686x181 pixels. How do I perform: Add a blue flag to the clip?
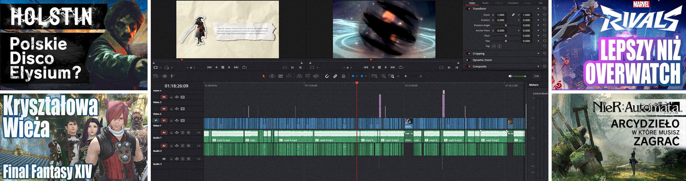(353, 76)
